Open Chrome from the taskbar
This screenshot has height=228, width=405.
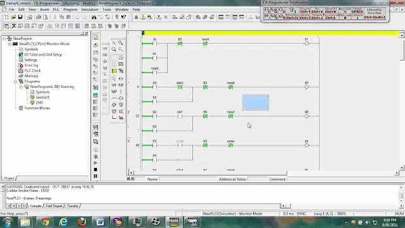pos(45,222)
